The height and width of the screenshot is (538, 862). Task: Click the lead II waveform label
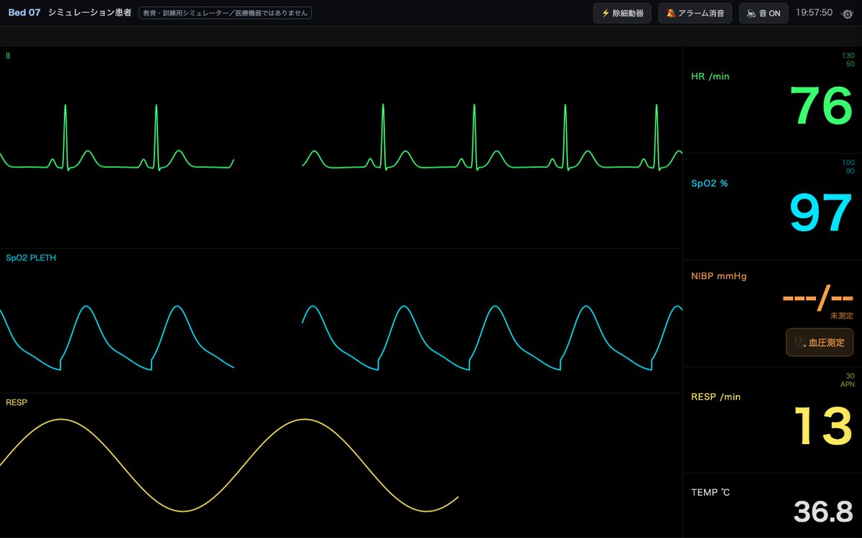[x=8, y=55]
